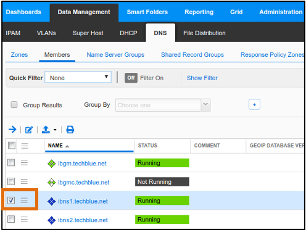Check the ibgmc.techblue.net row checkbox
Image resolution: width=306 pixels, height=232 pixels.
tap(11, 181)
